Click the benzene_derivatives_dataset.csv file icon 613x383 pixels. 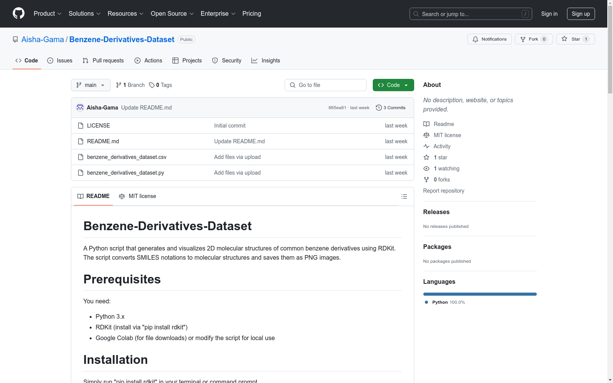80,157
